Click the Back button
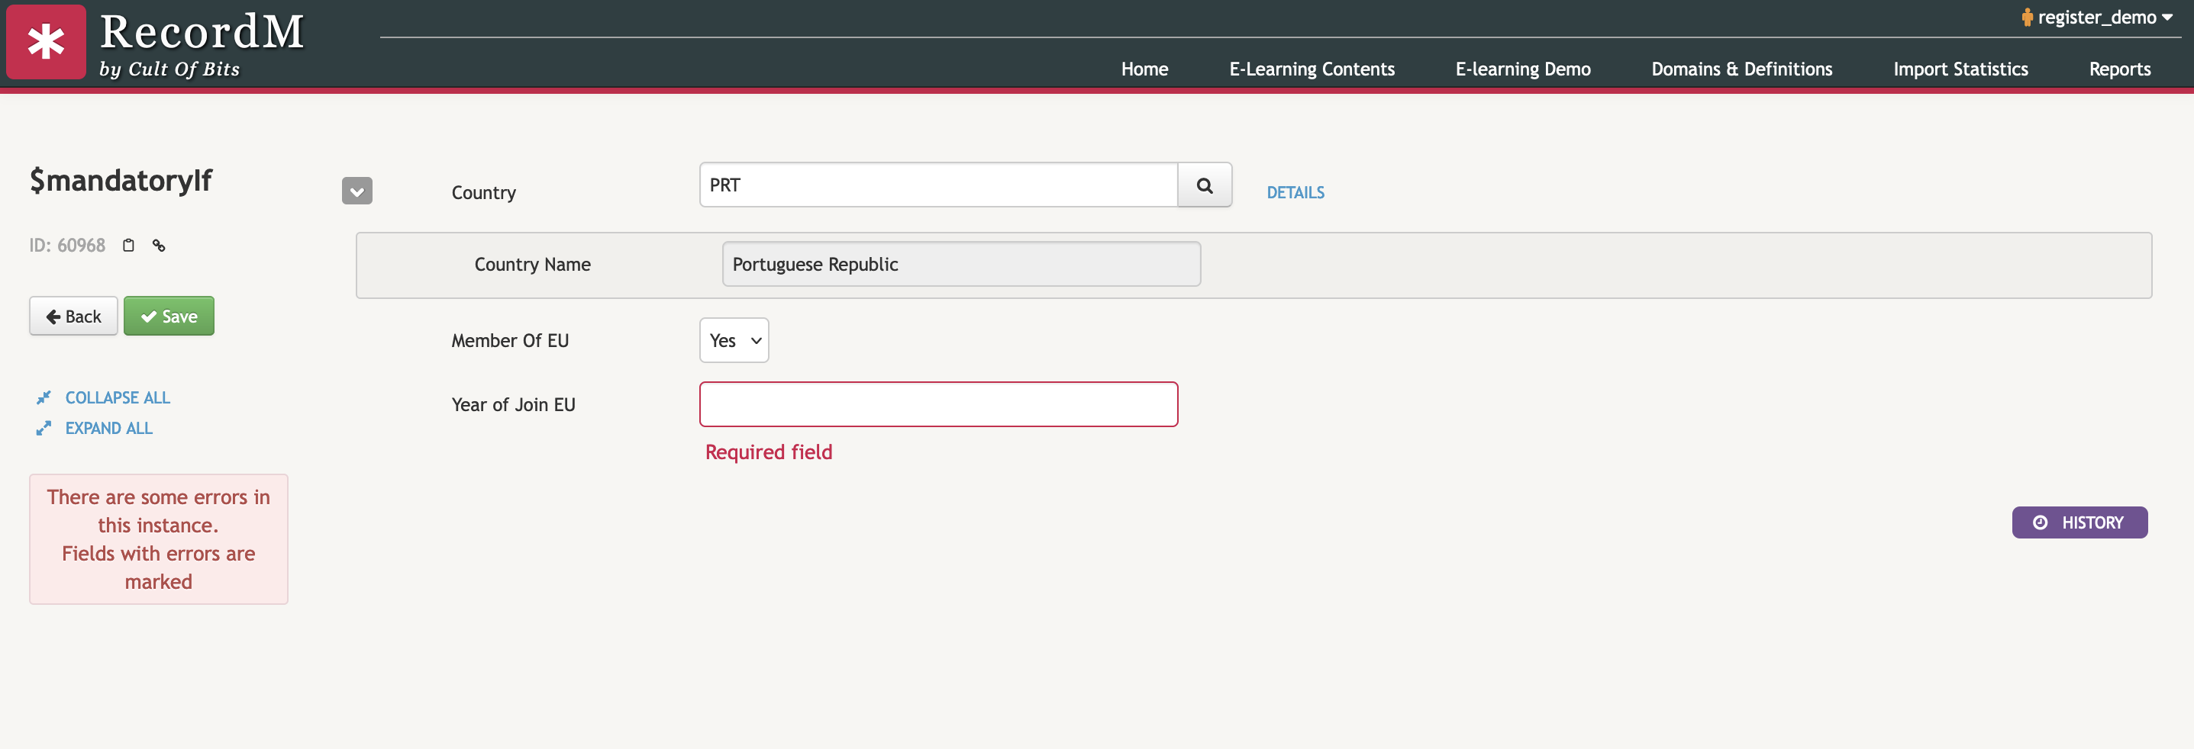The height and width of the screenshot is (749, 2194). point(73,316)
